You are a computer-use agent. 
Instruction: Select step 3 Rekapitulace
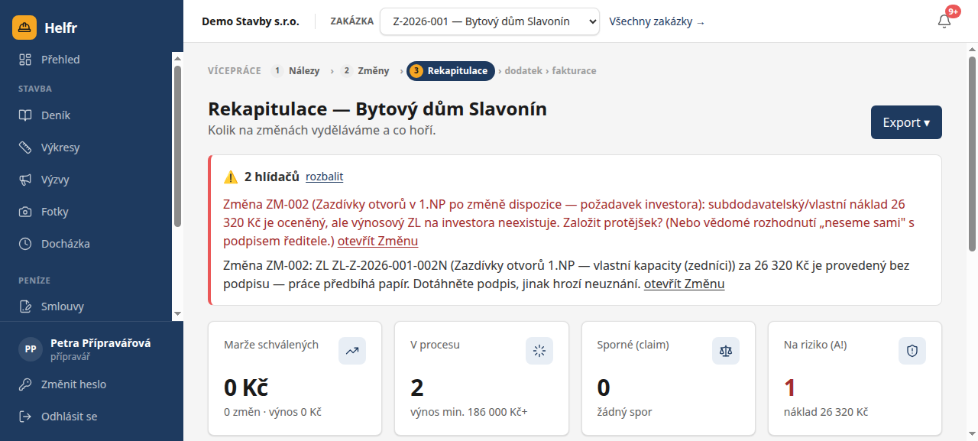coord(451,70)
